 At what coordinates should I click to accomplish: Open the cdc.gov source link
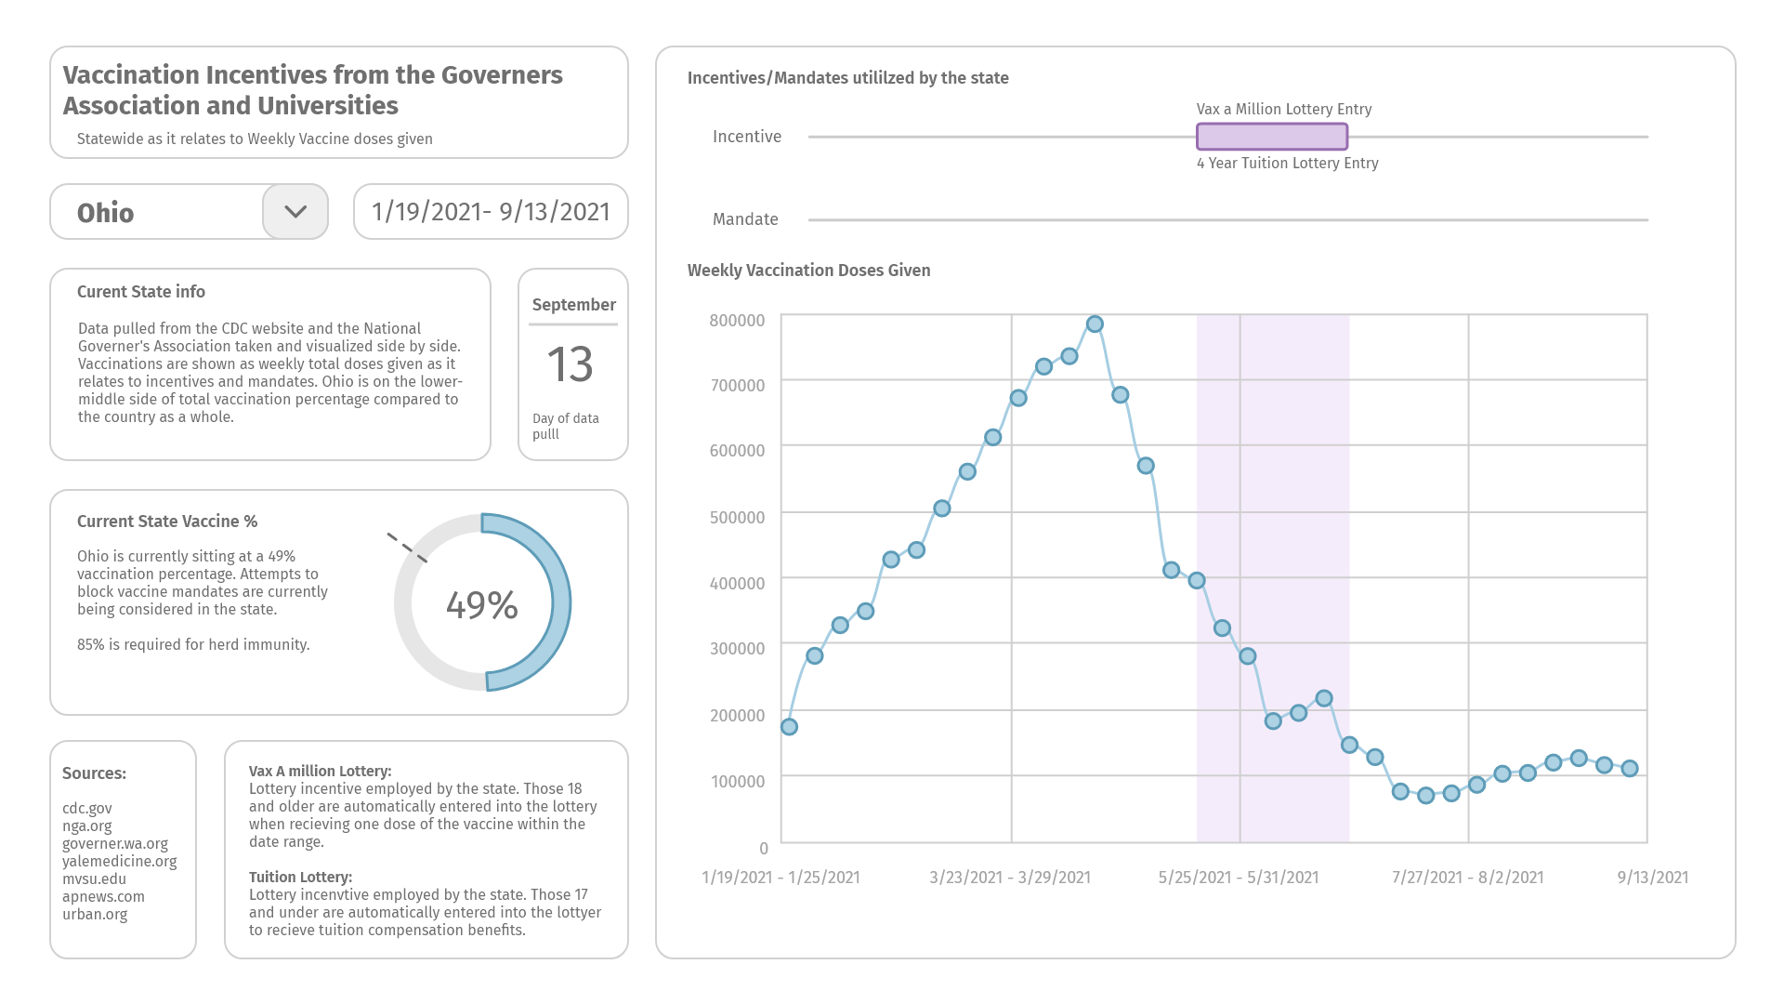point(87,809)
